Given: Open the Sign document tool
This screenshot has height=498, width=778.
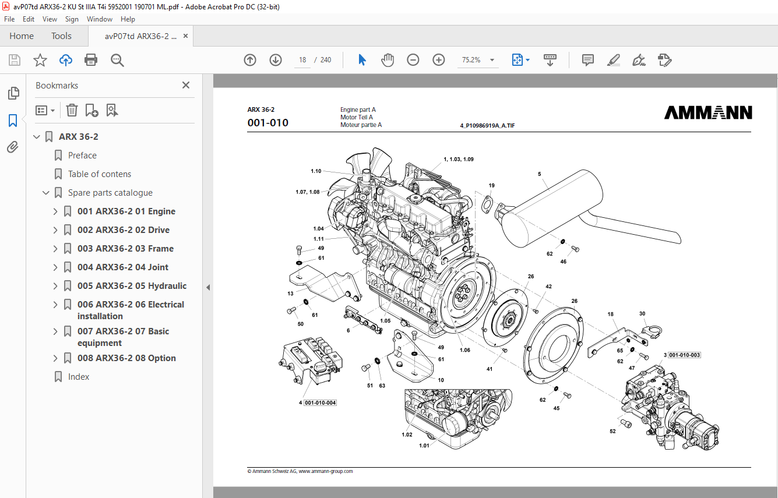Looking at the screenshot, I should click(x=639, y=60).
